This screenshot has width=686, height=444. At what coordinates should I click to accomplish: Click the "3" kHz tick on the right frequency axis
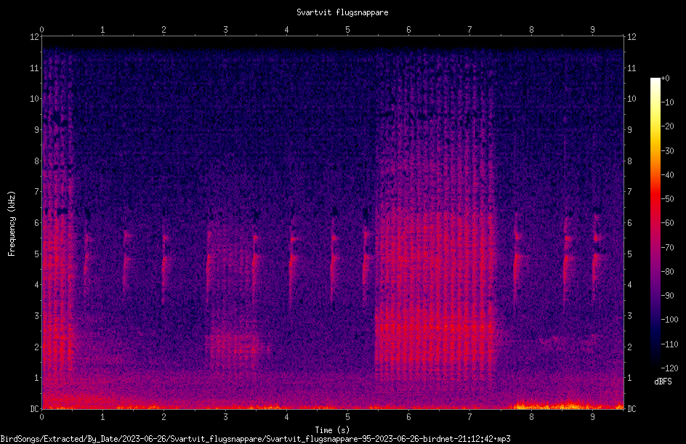(629, 316)
